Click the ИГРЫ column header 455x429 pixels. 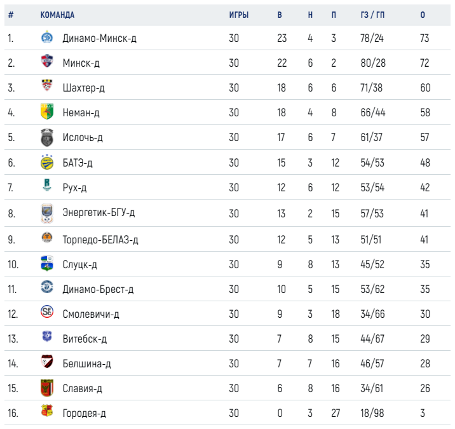point(238,15)
